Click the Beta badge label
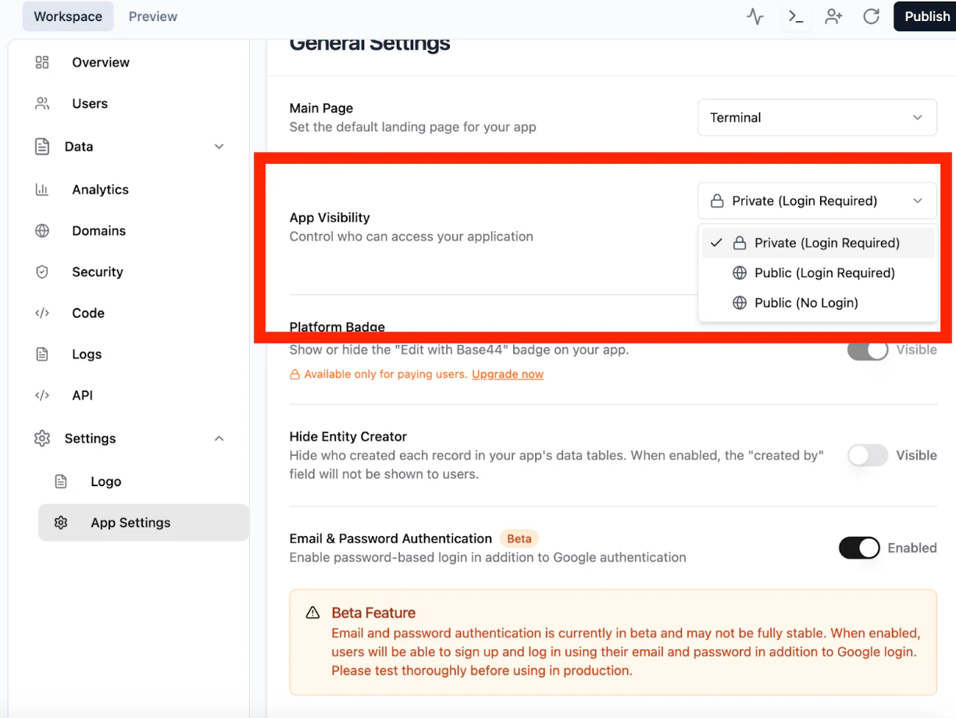Image resolution: width=956 pixels, height=718 pixels. tap(519, 538)
